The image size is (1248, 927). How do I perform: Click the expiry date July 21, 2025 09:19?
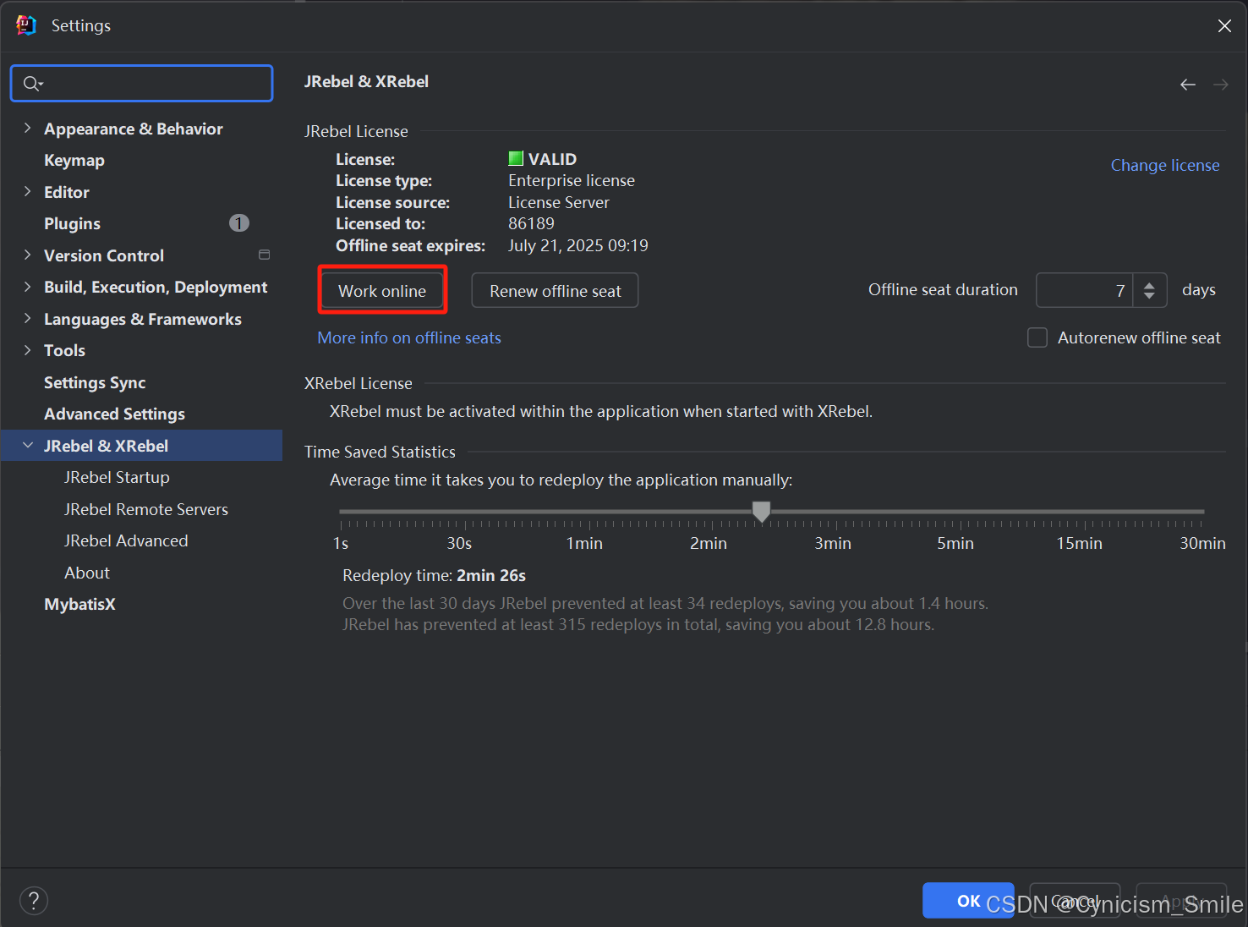pyautogui.click(x=578, y=245)
